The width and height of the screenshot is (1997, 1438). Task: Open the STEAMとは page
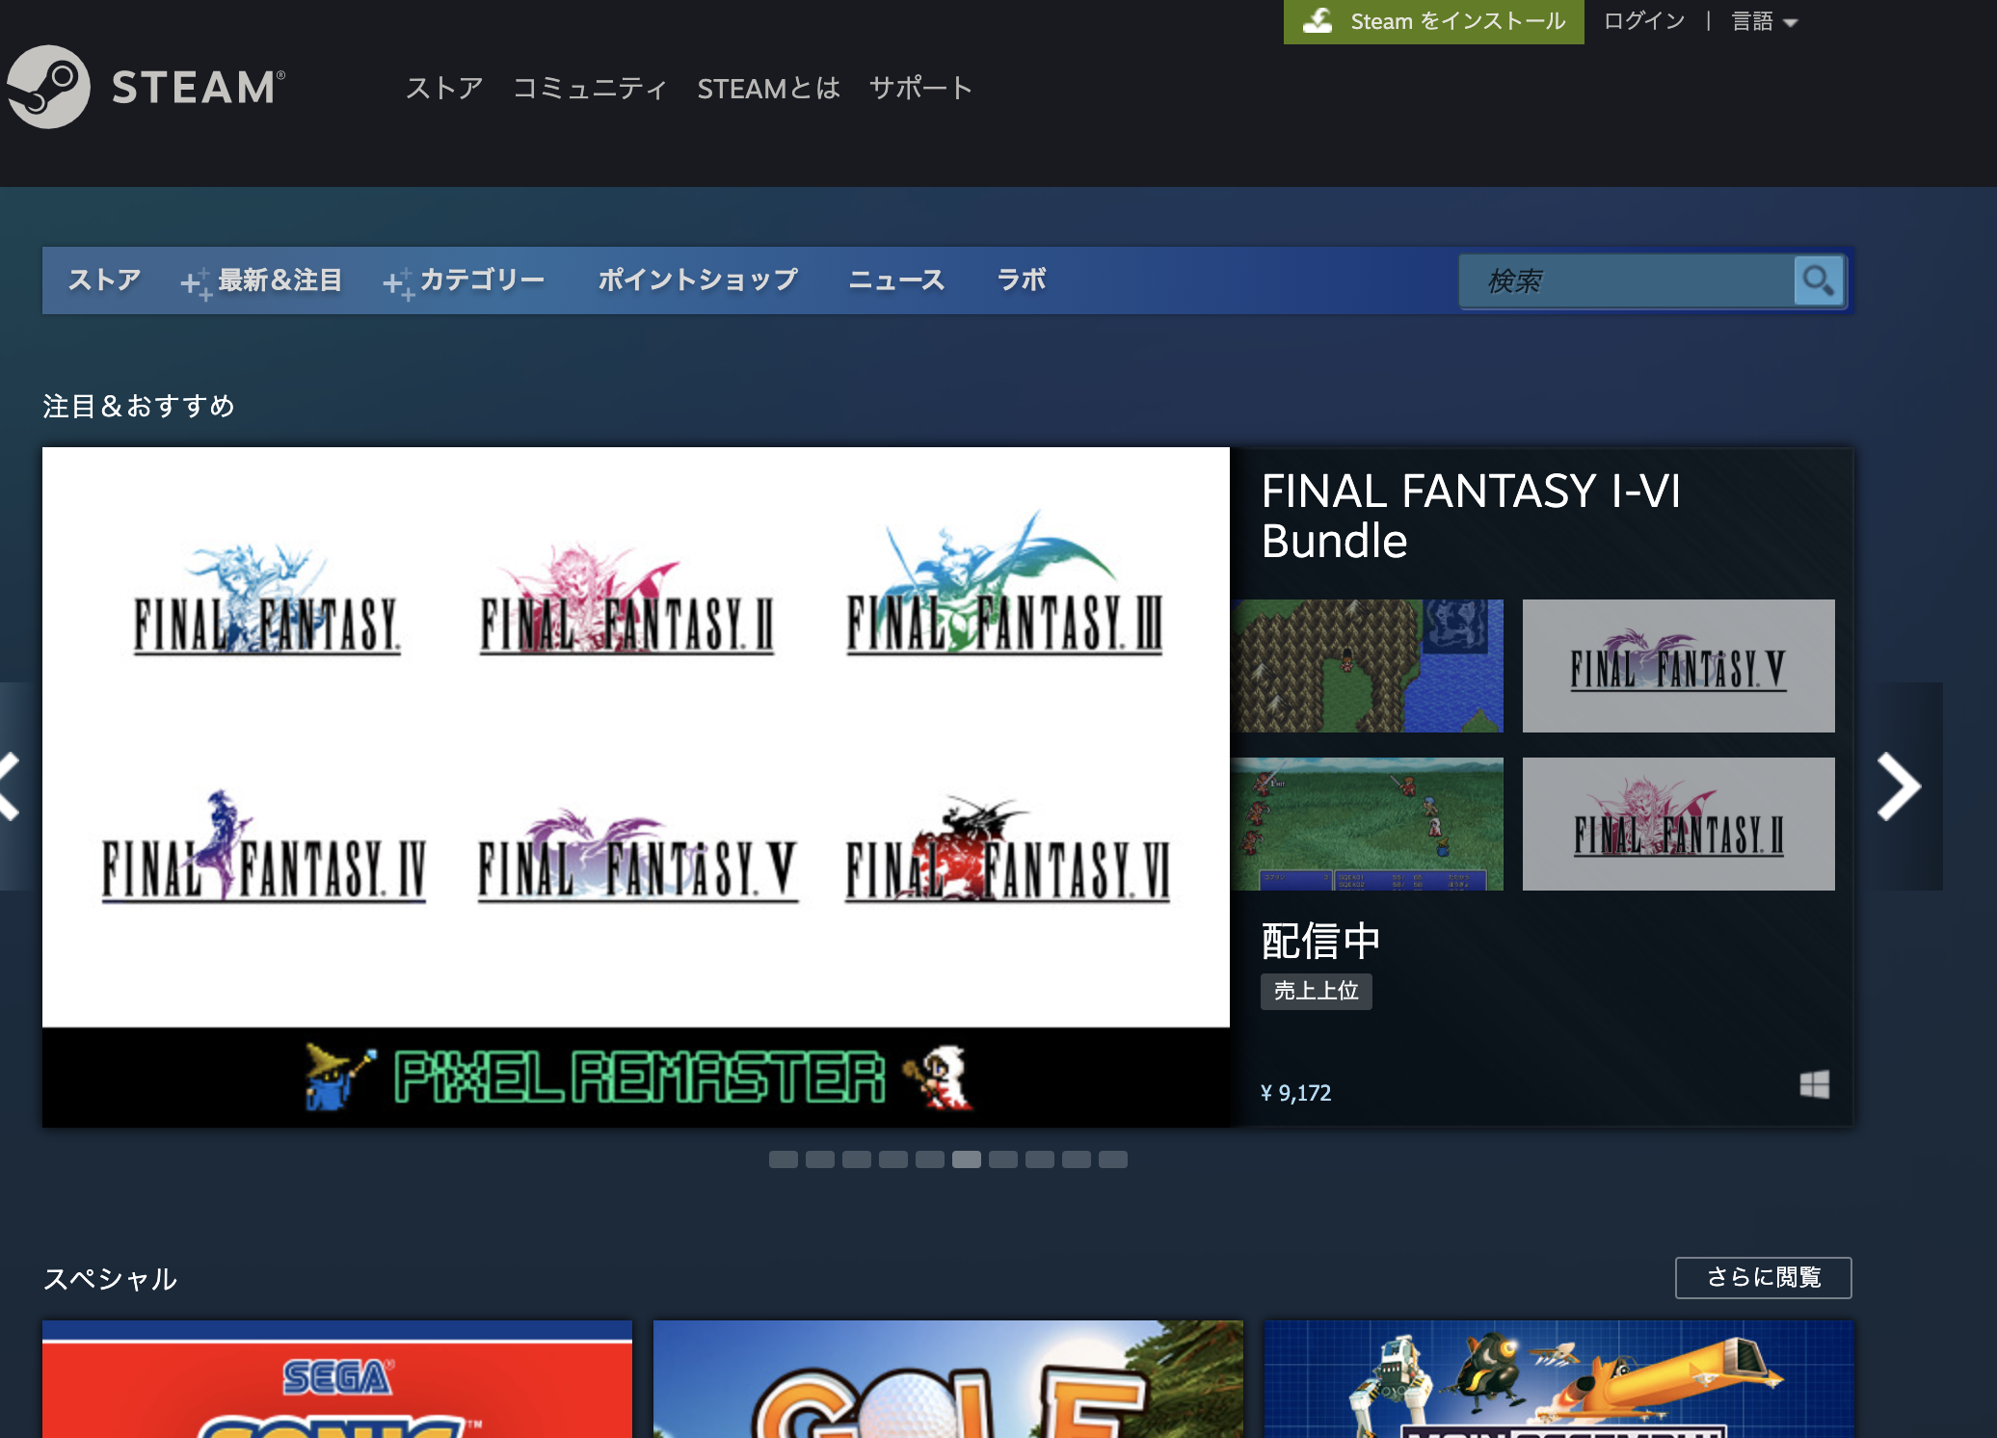tap(768, 88)
